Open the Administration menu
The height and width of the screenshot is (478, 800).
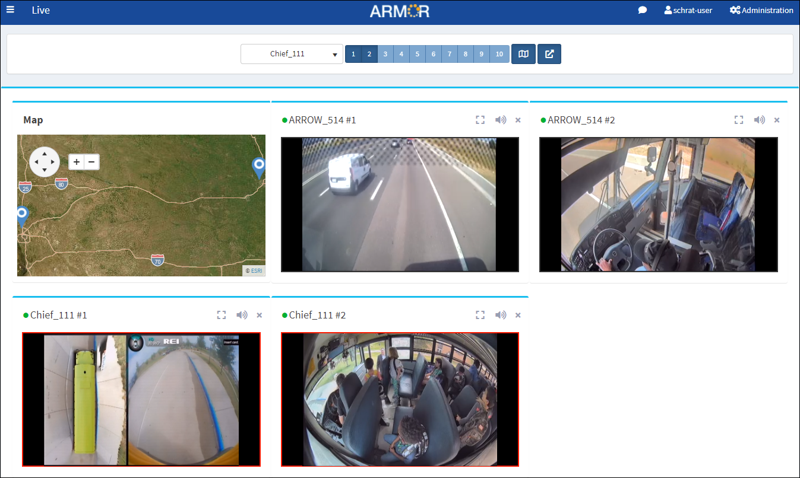(x=761, y=10)
